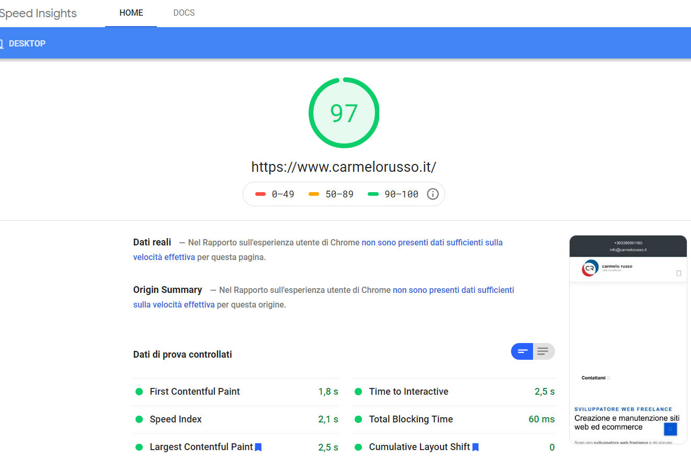
Task: Click the hamburger menu icon in the site preview
Action: [679, 273]
